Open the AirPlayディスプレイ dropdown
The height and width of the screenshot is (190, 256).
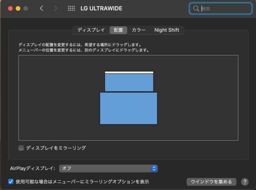(108, 168)
